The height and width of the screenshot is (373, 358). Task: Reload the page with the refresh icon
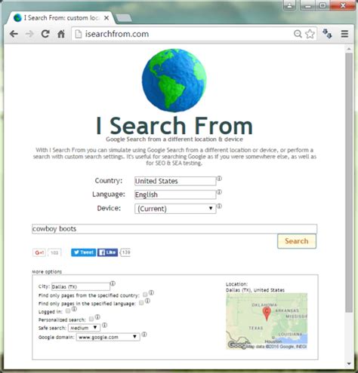point(45,34)
